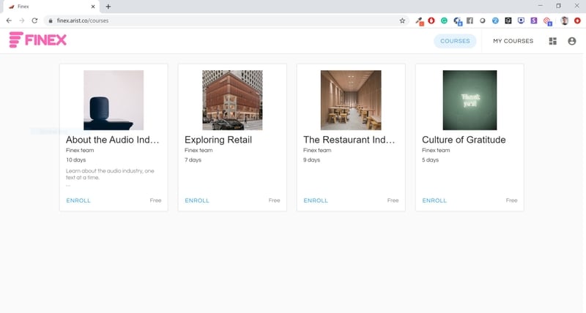
Task: Click the Grammarly extension icon
Action: coord(444,20)
